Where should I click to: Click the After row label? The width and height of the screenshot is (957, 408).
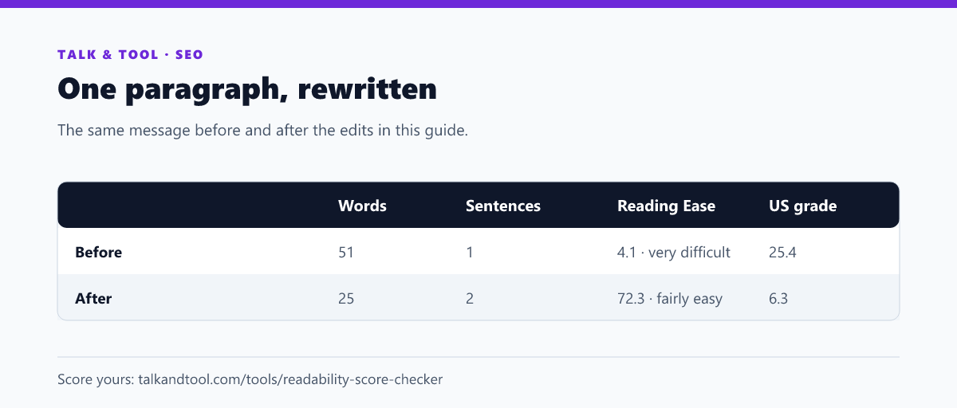(93, 299)
